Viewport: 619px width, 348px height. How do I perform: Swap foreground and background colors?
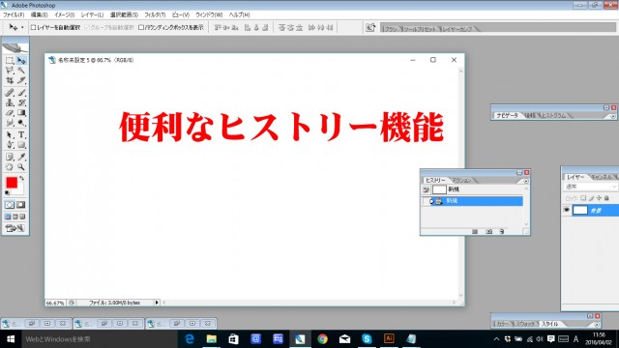21,179
